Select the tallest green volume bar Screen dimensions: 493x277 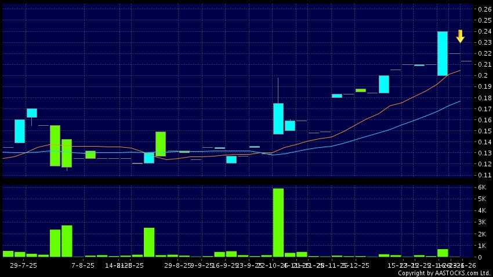click(278, 223)
